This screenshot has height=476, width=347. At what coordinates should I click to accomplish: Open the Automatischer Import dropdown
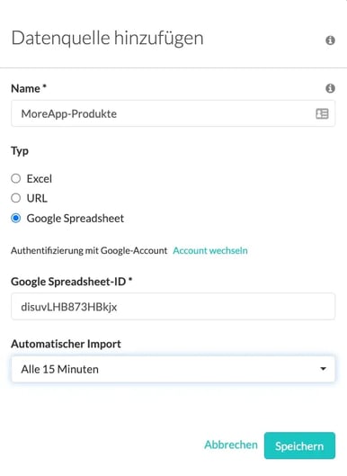coord(173,369)
